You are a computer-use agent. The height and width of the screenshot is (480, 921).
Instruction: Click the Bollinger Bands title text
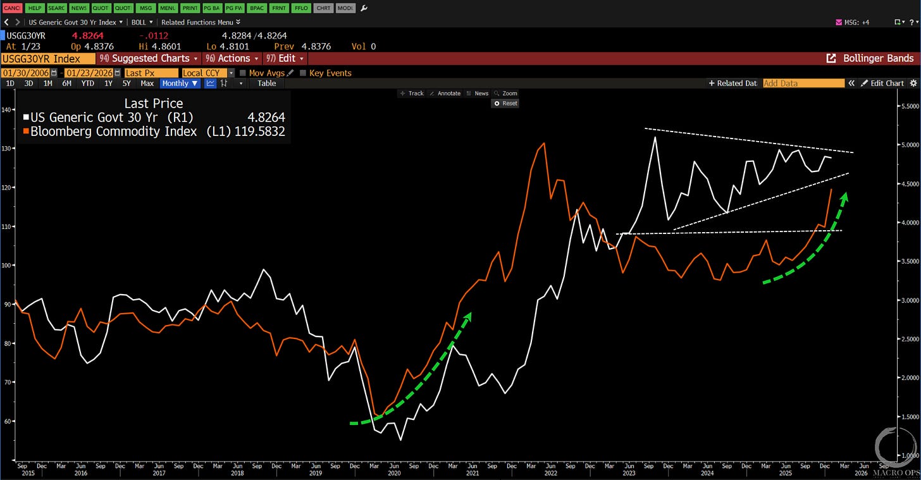tap(879, 58)
